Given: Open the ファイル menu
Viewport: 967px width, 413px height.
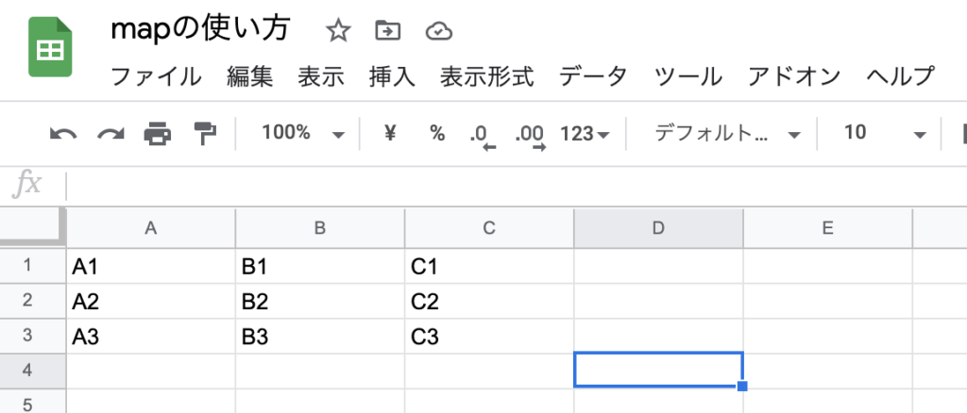Looking at the screenshot, I should tap(156, 77).
